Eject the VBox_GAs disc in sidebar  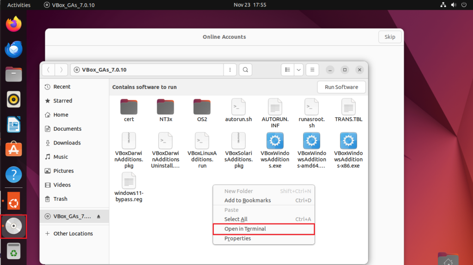pos(98,216)
